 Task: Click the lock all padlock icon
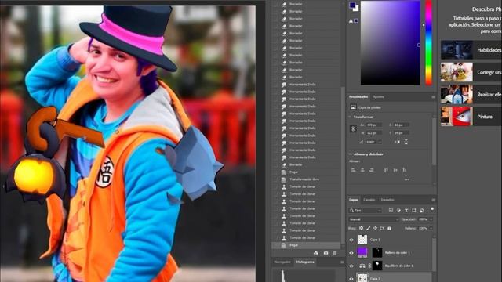389,228
